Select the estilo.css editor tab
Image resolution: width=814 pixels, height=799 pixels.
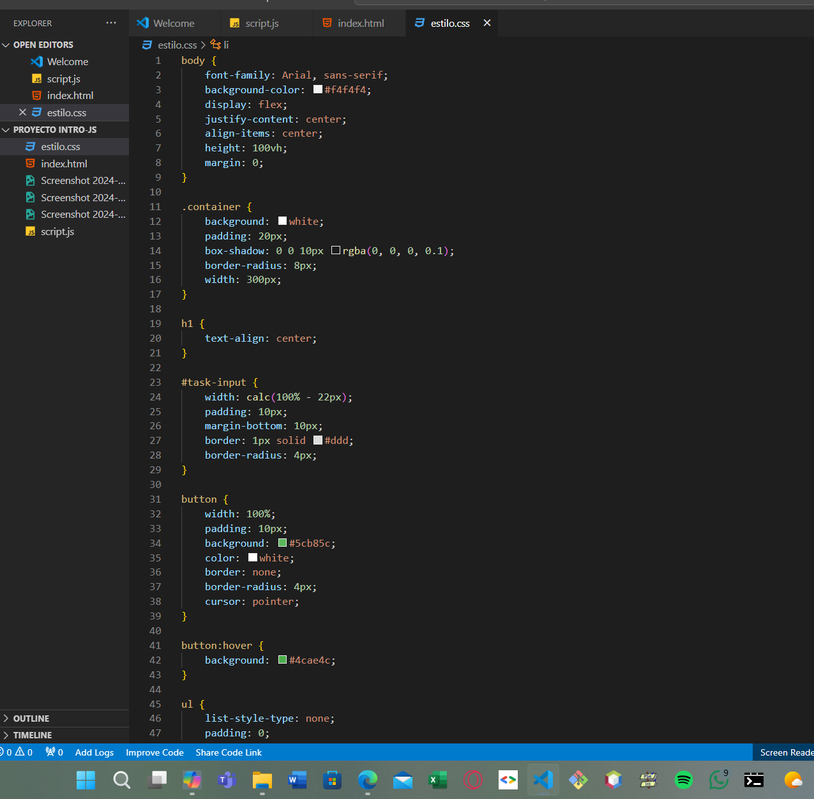point(450,23)
